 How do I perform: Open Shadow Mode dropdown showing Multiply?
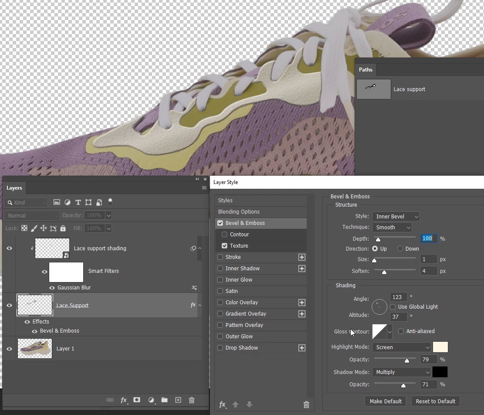pyautogui.click(x=402, y=372)
